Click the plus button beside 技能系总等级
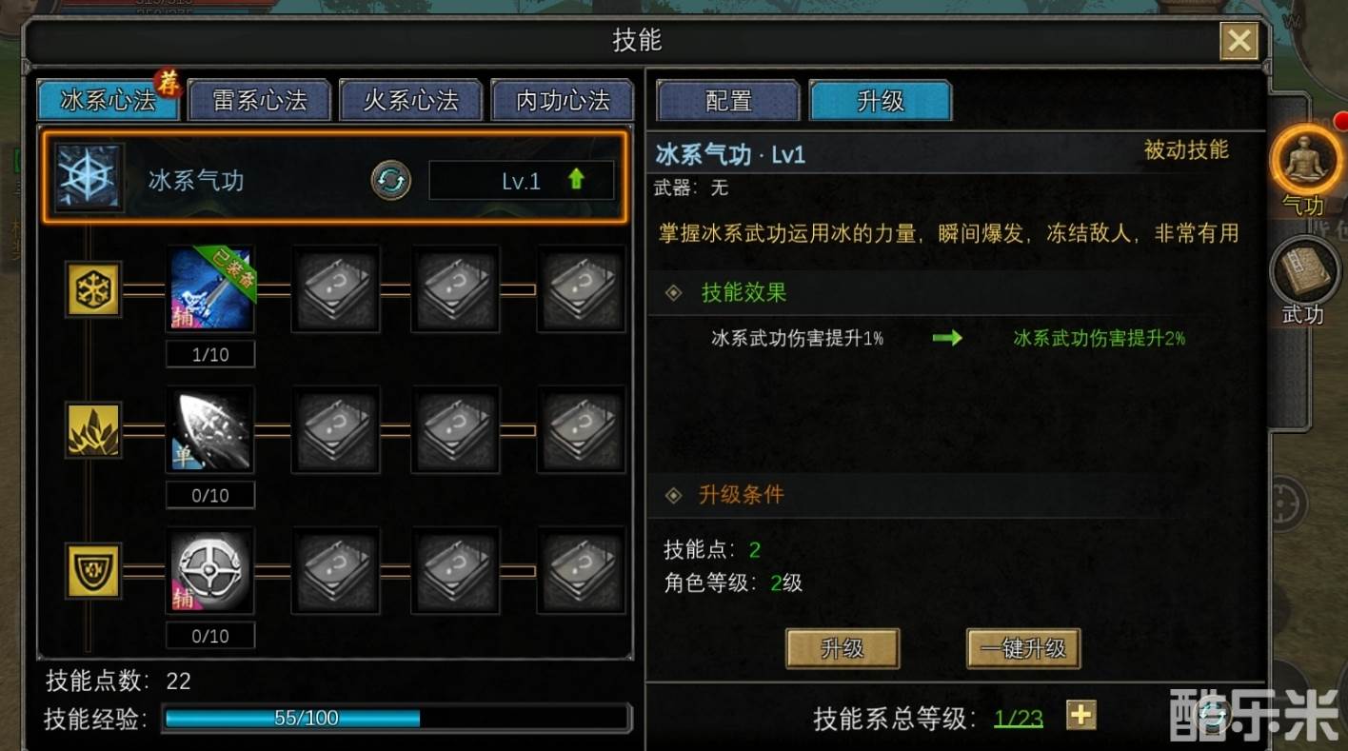This screenshot has width=1348, height=751. point(1081,715)
